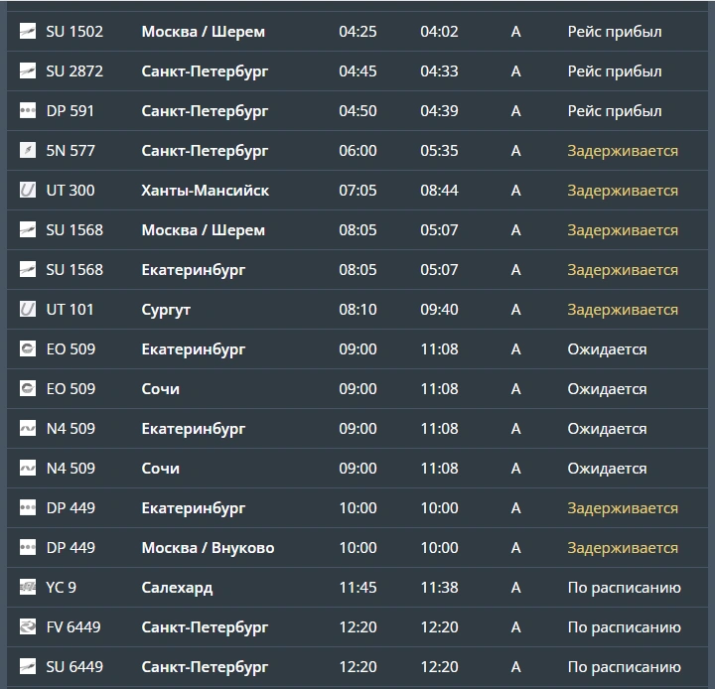Image resolution: width=715 pixels, height=689 pixels.
Task: Click the airline logo beside flight SU 1502
Action: [x=28, y=32]
